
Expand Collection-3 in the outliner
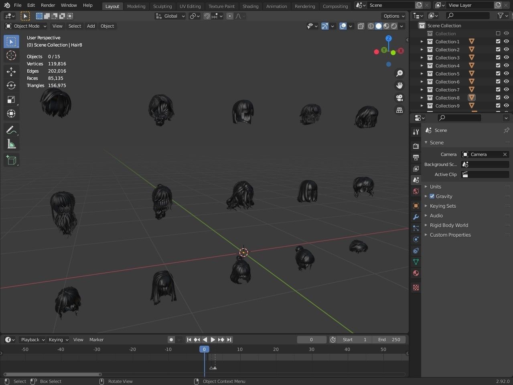tap(422, 58)
